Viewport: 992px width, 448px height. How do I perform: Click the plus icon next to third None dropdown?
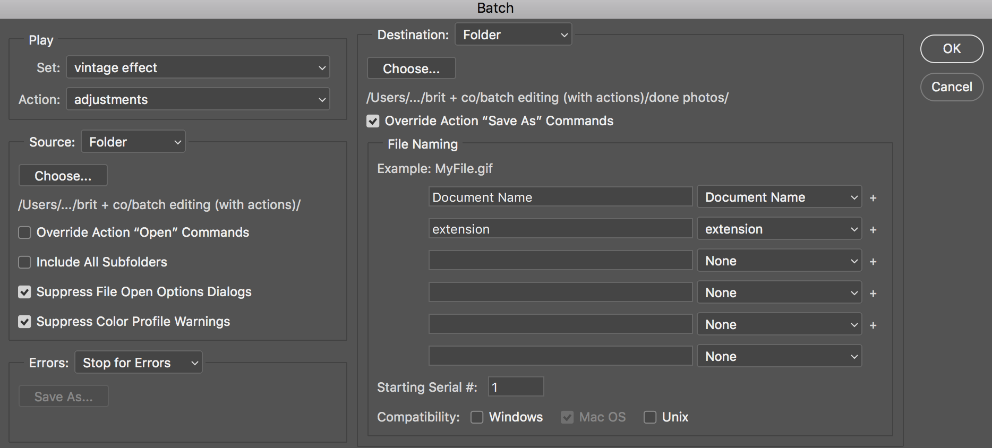click(x=873, y=325)
